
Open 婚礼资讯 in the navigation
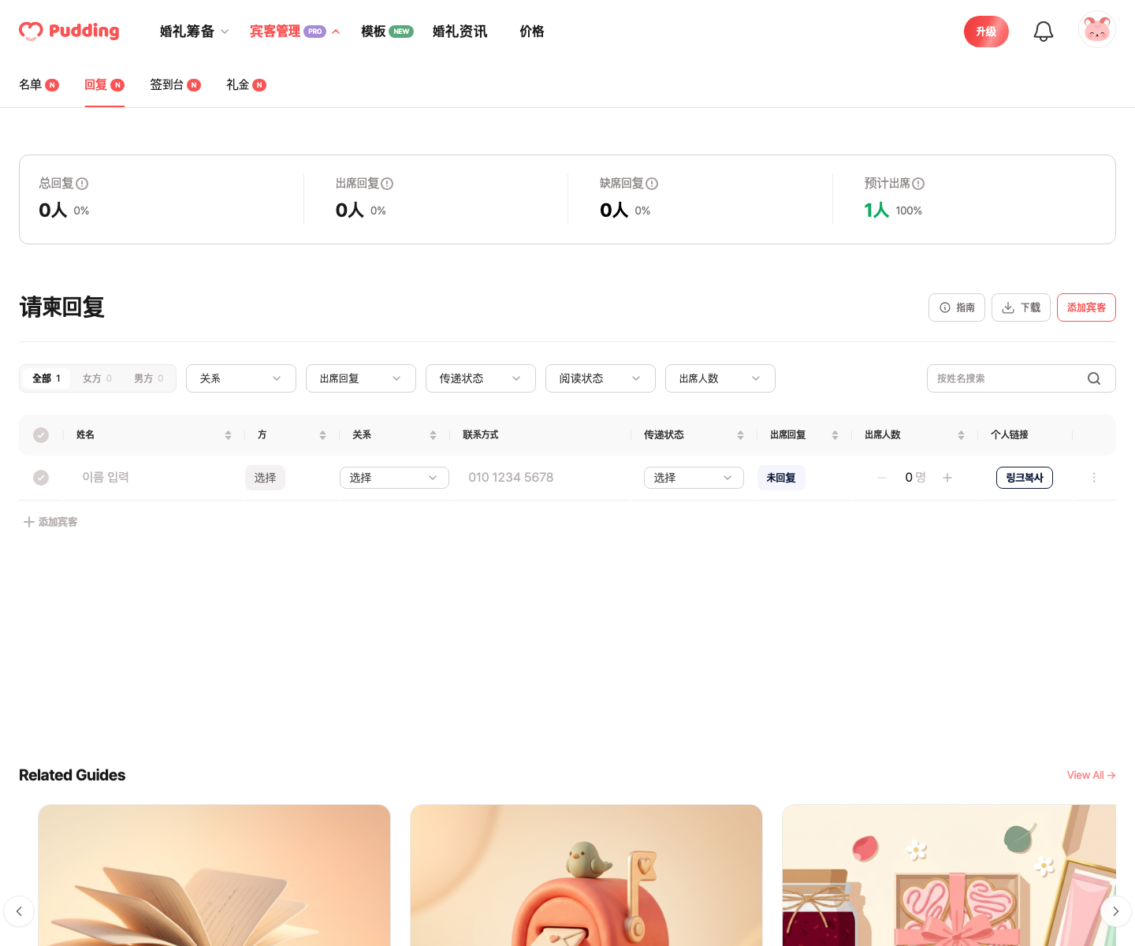[460, 32]
